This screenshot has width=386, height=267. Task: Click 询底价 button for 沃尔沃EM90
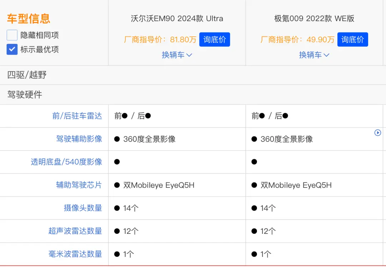[215, 39]
